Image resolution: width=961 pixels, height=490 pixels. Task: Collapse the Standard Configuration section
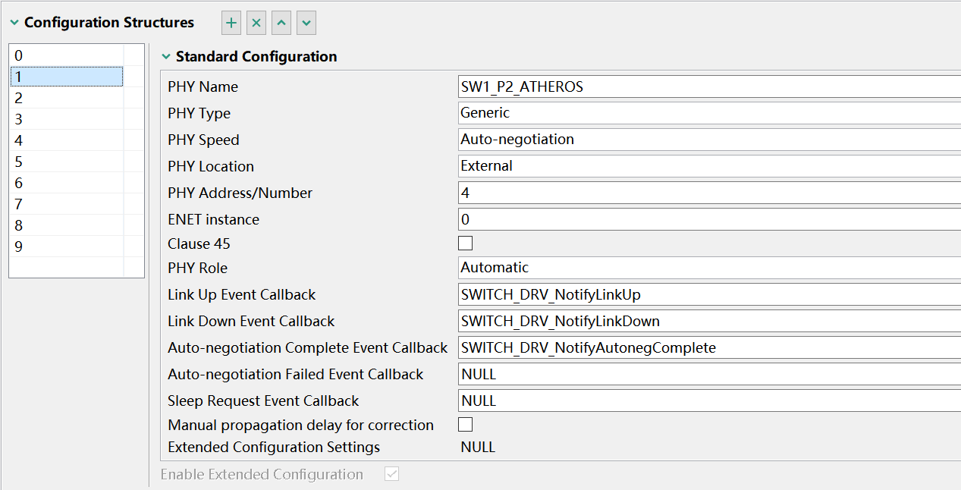(166, 56)
